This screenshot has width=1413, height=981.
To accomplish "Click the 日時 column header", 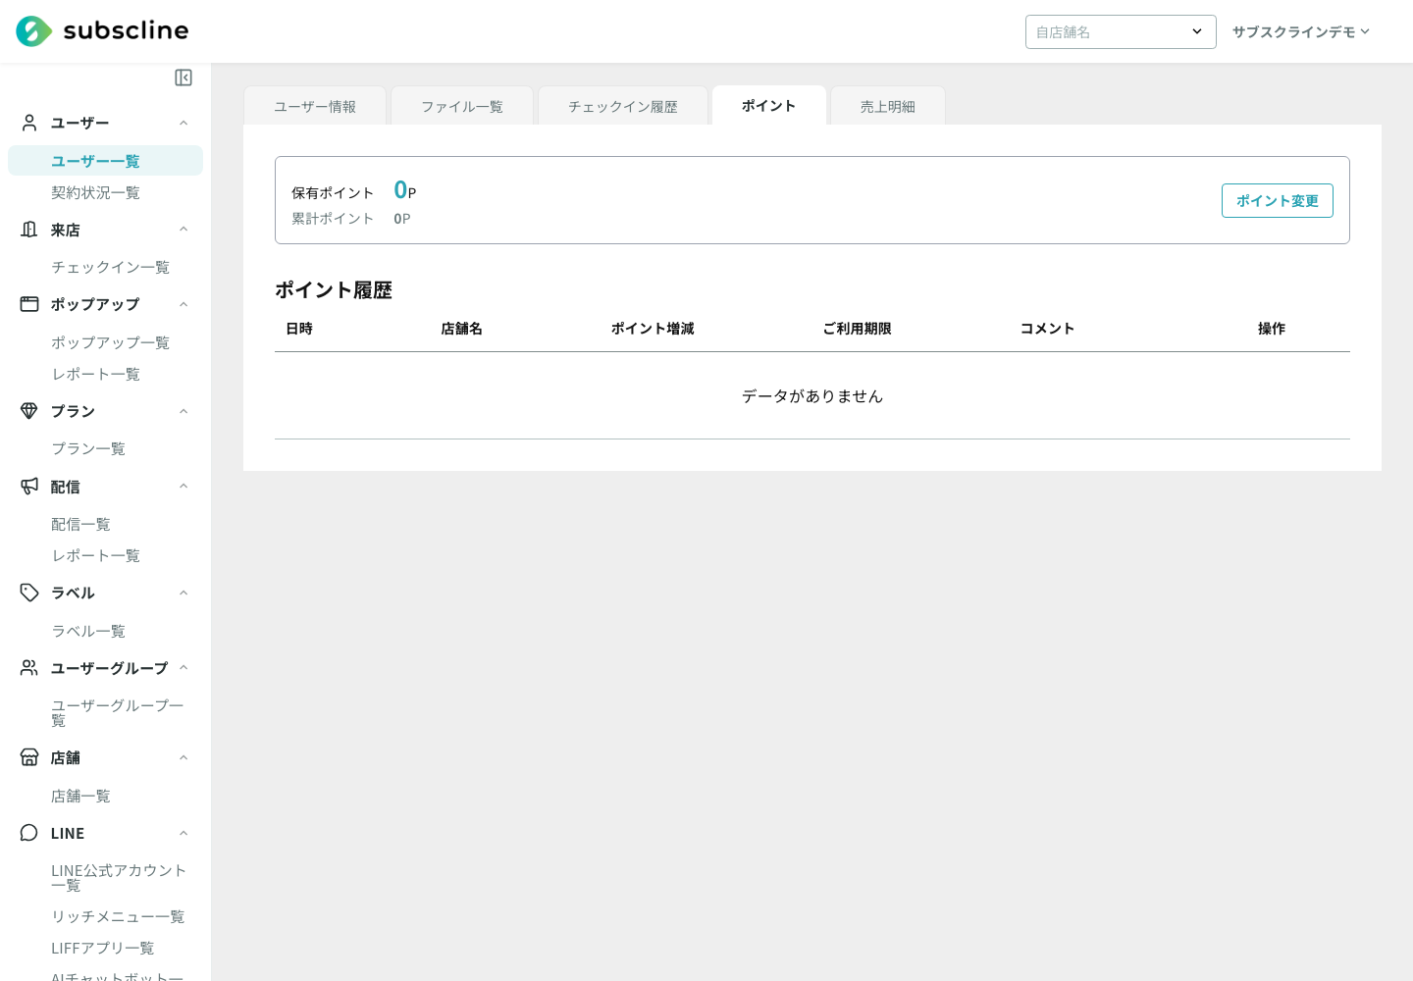I will click(x=299, y=329).
